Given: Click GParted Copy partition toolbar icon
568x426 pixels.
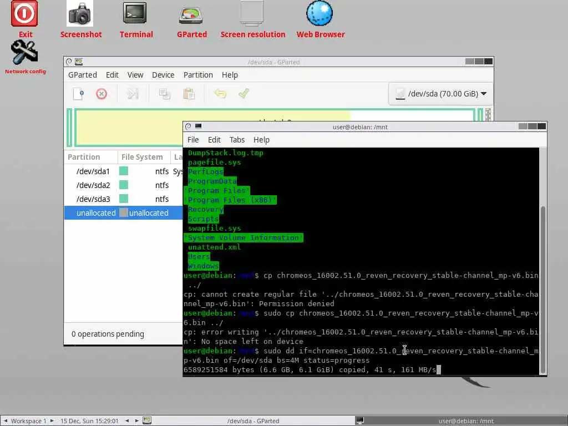Looking at the screenshot, I should point(164,94).
